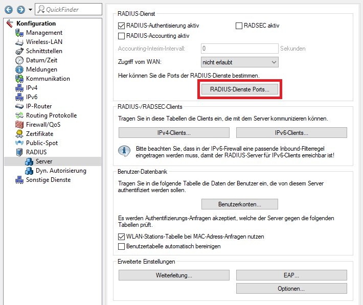Viewport: 363px width, 305px height.
Task: Open the Zugriff vom WAN dropdown
Action: click(240, 62)
